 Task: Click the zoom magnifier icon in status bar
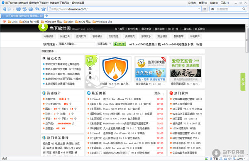(x=234, y=159)
